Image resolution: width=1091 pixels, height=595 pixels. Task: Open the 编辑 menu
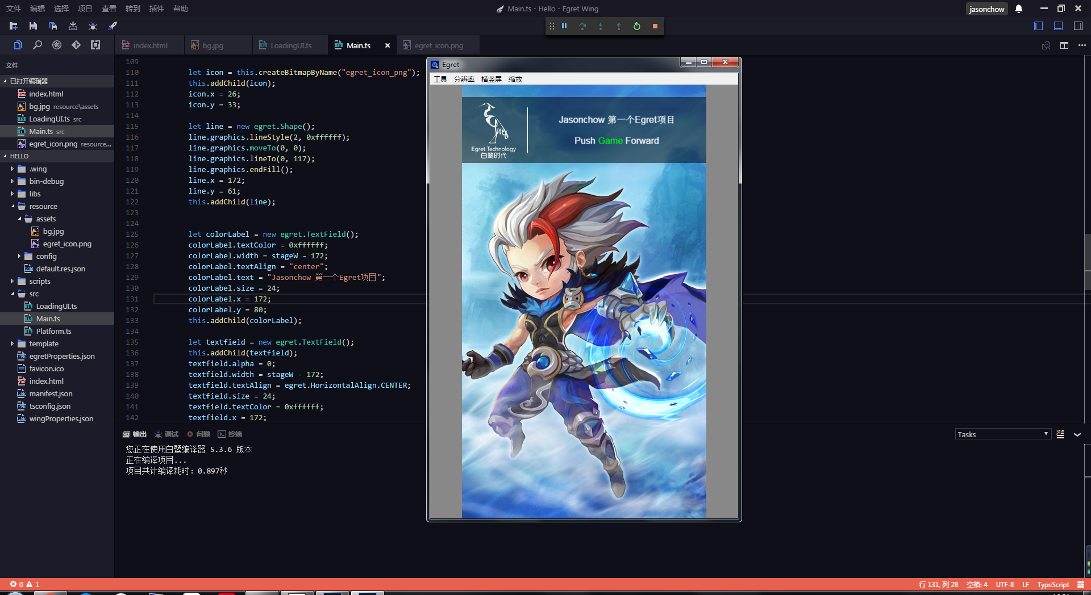(x=38, y=9)
